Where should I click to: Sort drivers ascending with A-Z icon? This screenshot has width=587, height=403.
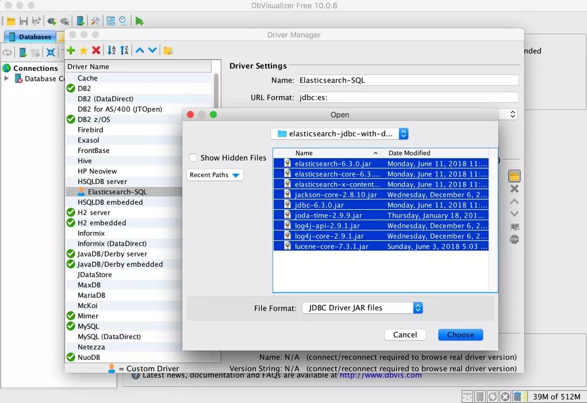coord(112,51)
